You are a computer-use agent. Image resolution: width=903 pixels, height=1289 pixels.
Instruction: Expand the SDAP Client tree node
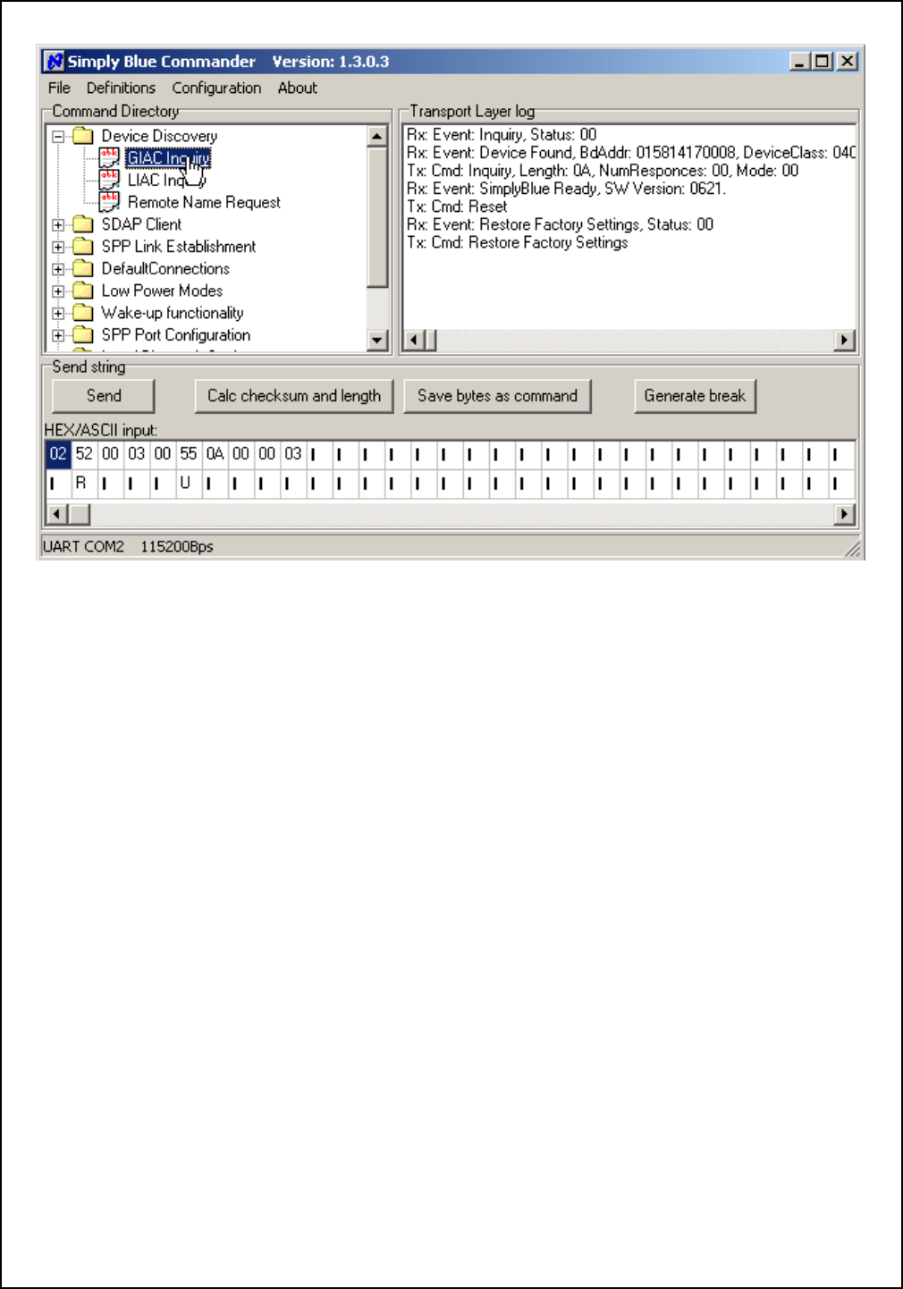pos(58,225)
